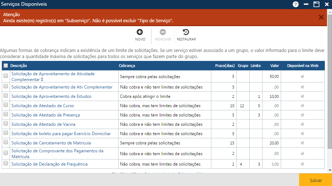Select Valor cell 10,00

point(272,96)
